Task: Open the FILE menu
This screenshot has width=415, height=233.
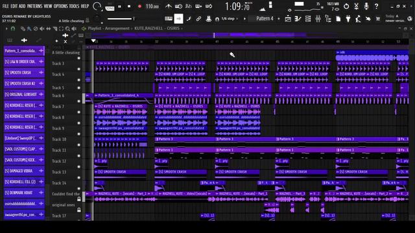Action: [x=5, y=6]
